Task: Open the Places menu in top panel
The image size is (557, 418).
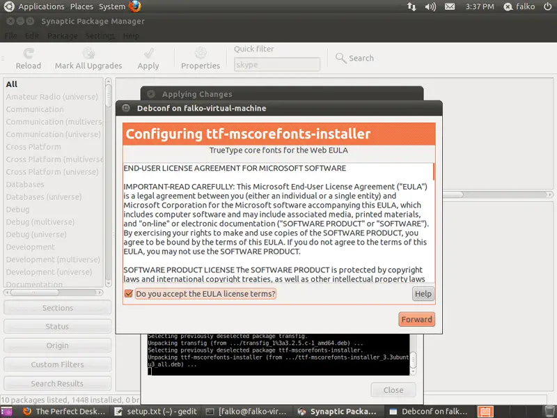Action: [81, 6]
